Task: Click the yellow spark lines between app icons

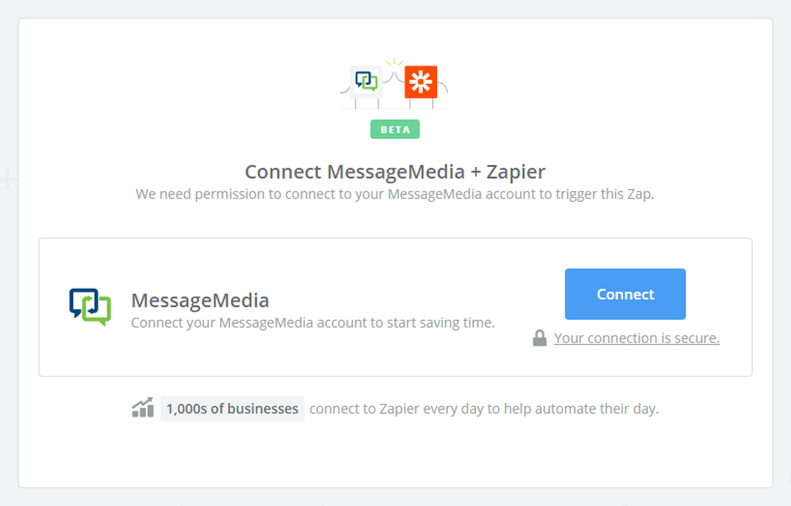Action: click(394, 62)
